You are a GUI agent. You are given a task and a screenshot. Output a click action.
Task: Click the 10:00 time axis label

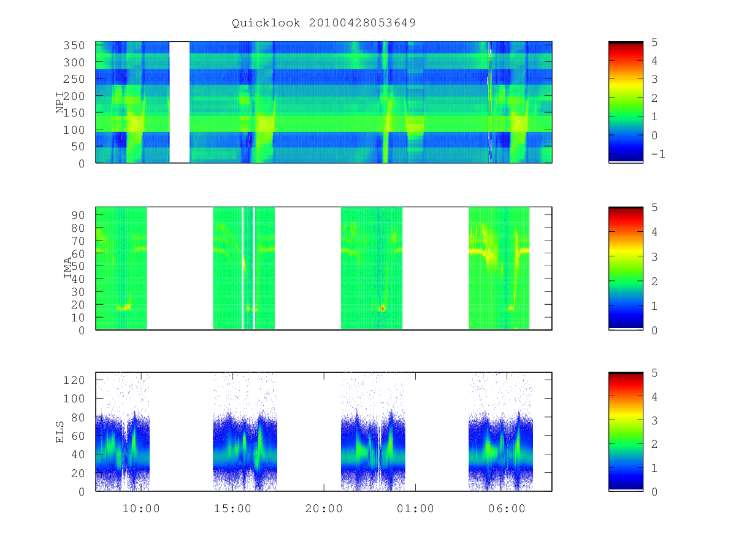[141, 508]
